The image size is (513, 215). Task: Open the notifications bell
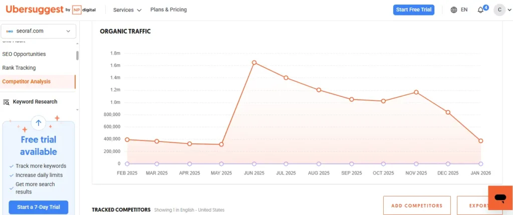480,10
